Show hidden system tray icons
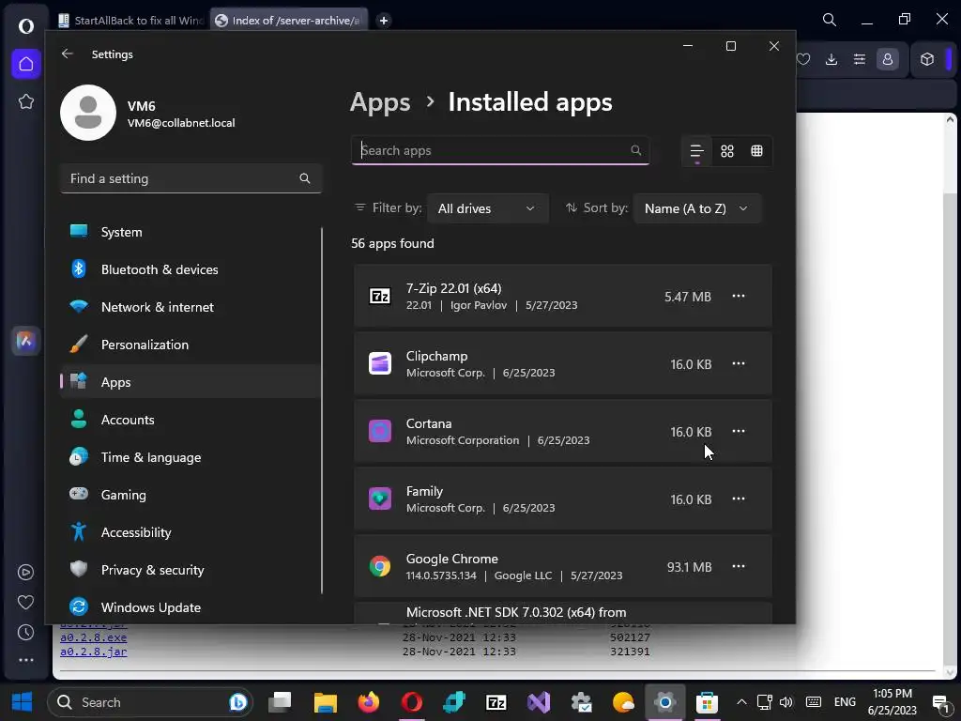Viewport: 961px width, 721px height. tap(741, 702)
